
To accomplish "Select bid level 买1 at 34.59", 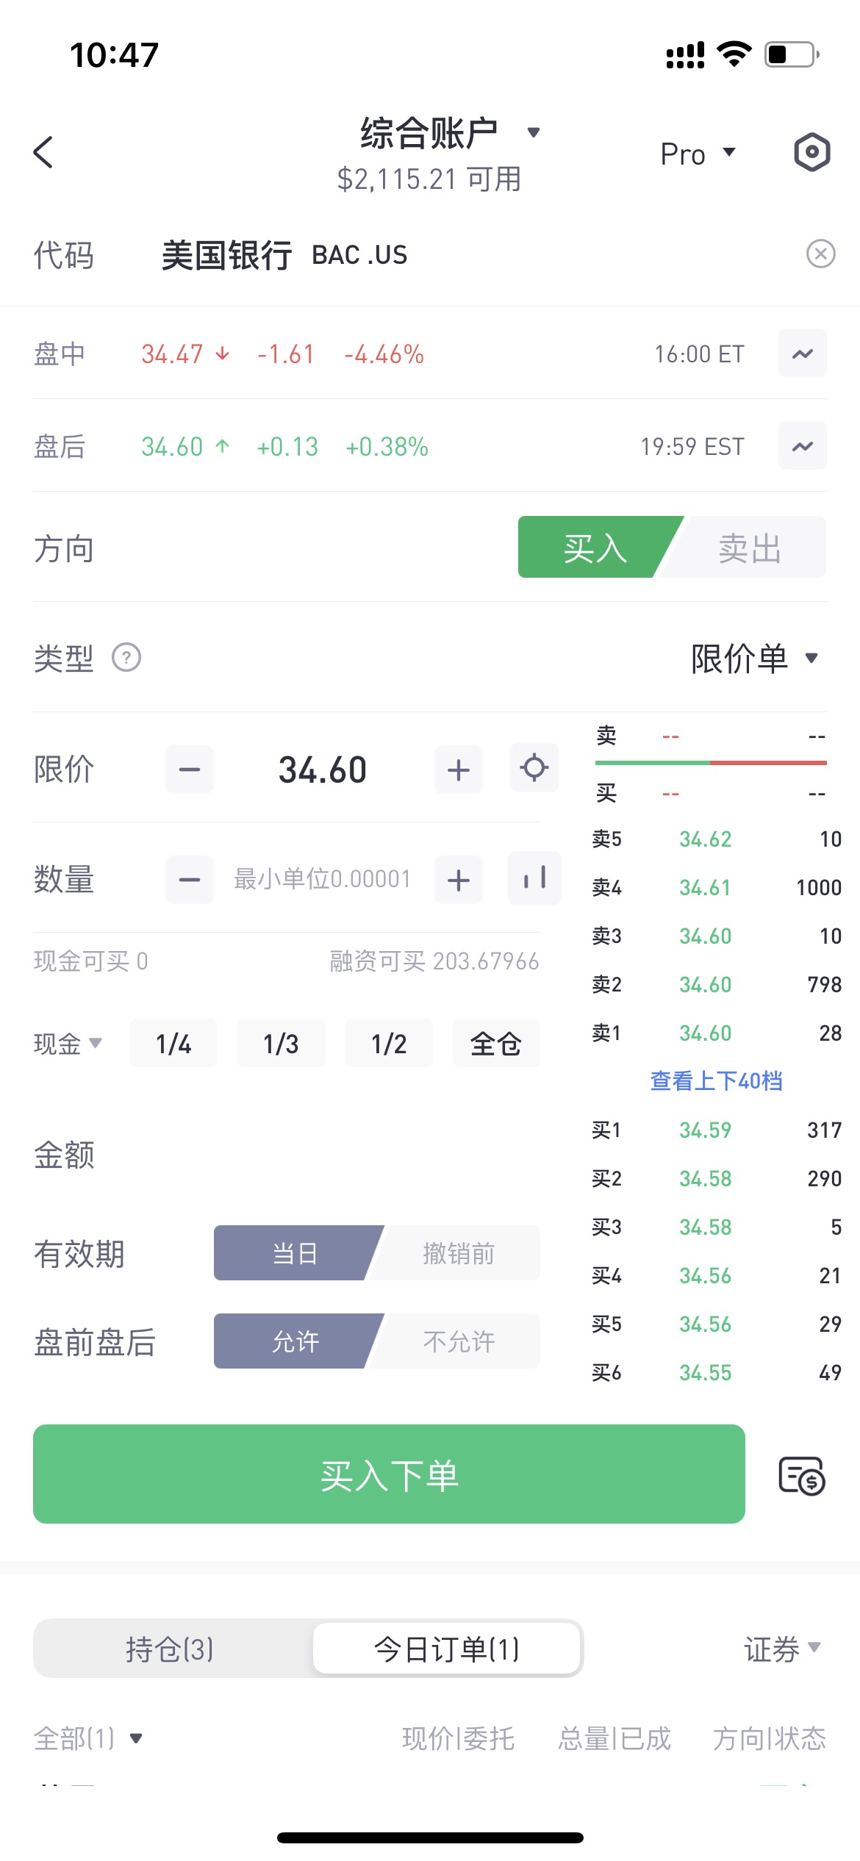I will click(717, 1130).
